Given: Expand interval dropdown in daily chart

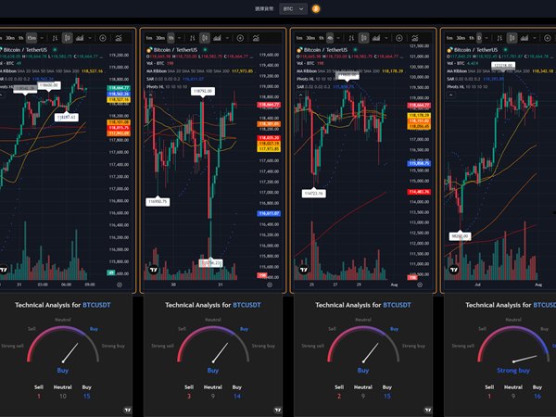Looking at the screenshot, I should click(486, 38).
